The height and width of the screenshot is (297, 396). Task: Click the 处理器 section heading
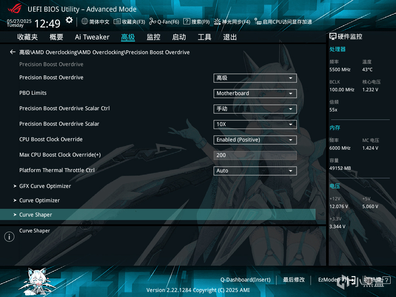point(337,49)
